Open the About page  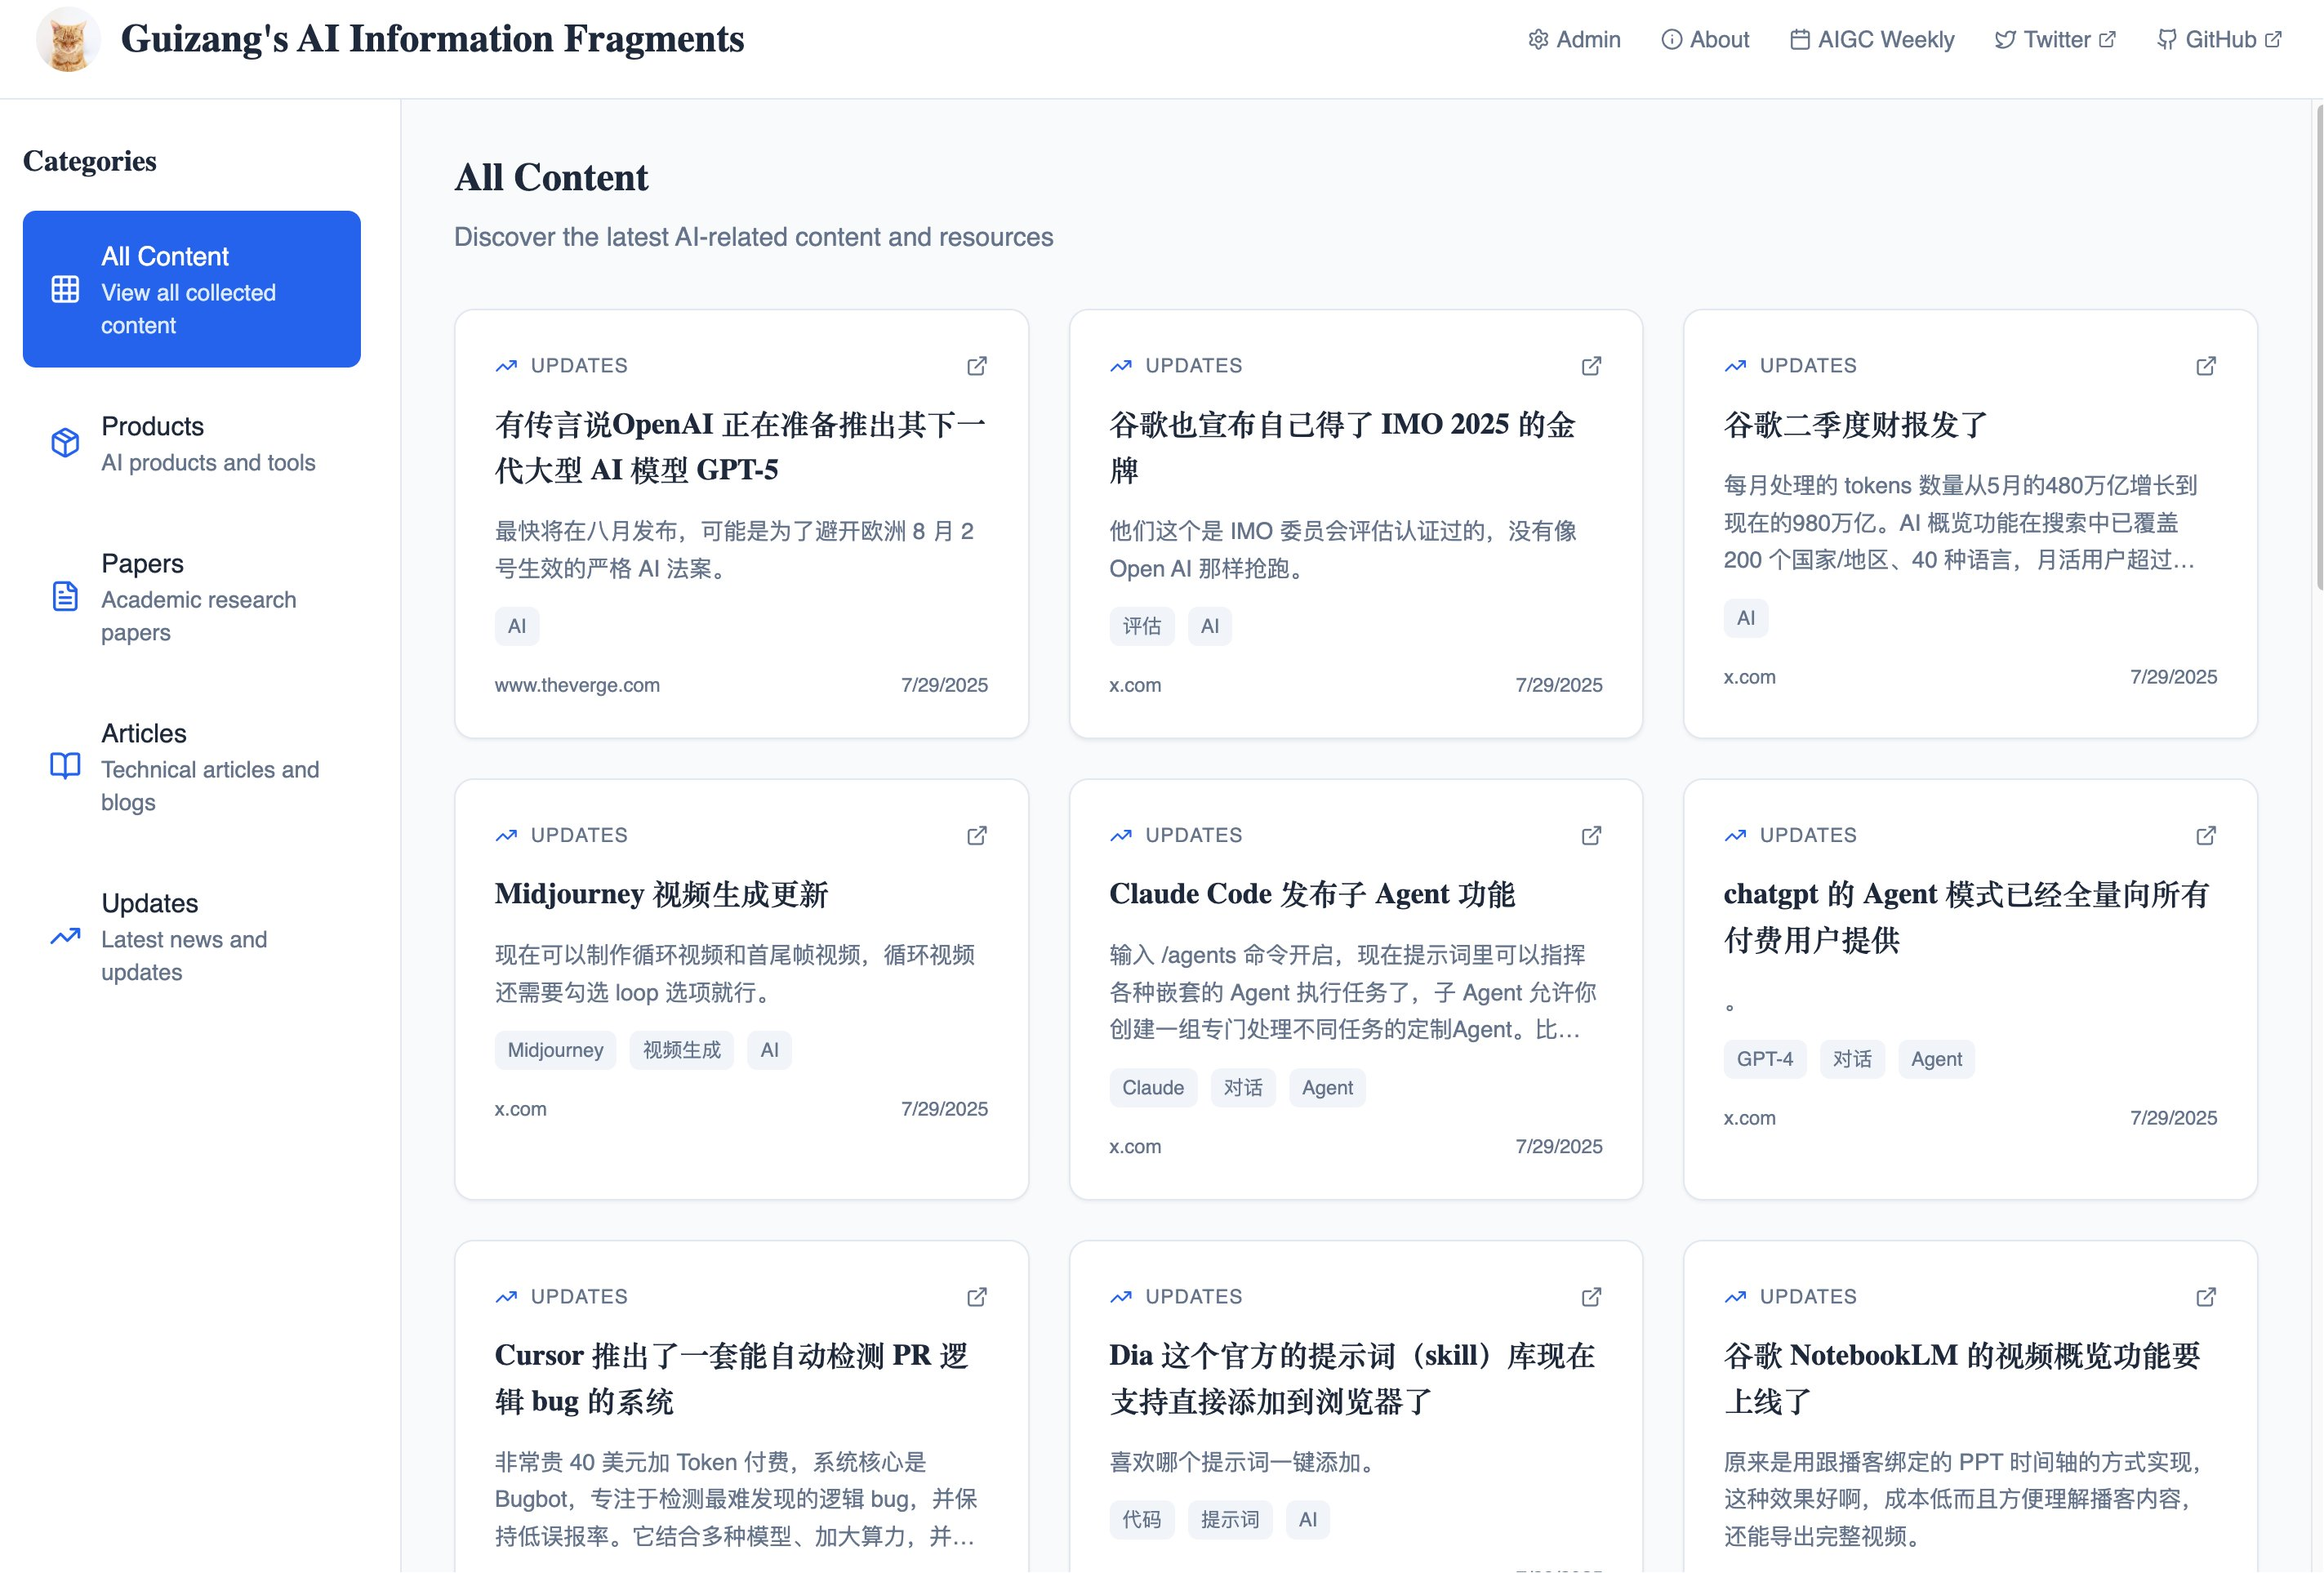point(1705,40)
